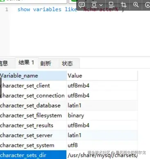Click the layout icon next to the crop tool

(x=111, y=5)
